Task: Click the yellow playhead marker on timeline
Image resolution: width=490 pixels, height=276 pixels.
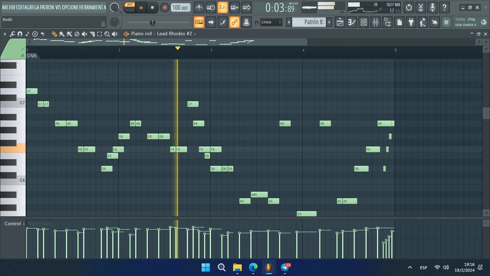Action: click(177, 48)
